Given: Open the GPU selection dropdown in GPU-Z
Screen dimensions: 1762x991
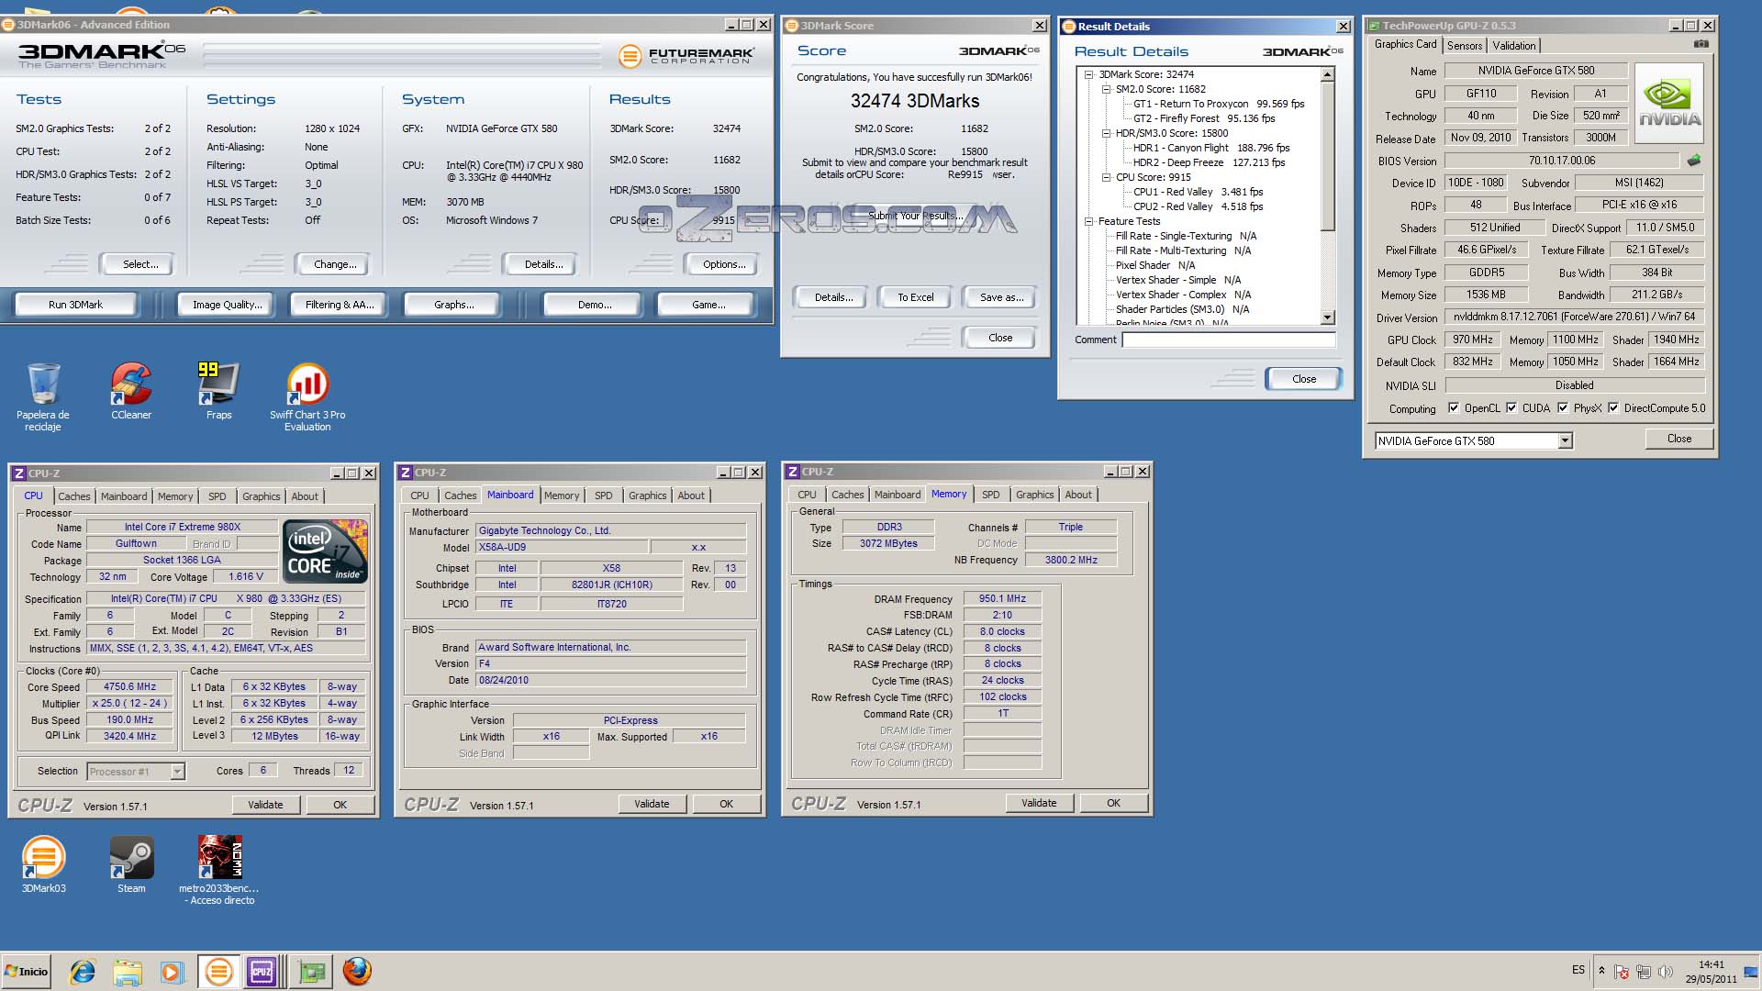Looking at the screenshot, I should click(x=1565, y=441).
